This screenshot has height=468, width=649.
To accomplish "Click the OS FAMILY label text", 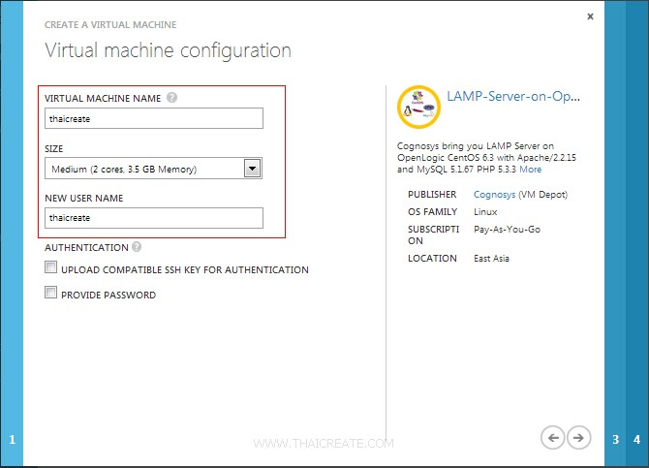I will tap(433, 211).
